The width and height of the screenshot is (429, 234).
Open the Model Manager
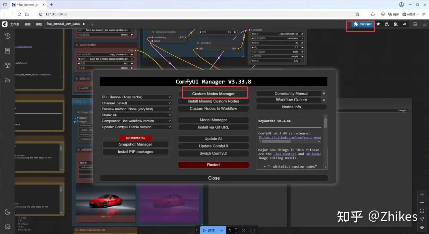coord(213,120)
